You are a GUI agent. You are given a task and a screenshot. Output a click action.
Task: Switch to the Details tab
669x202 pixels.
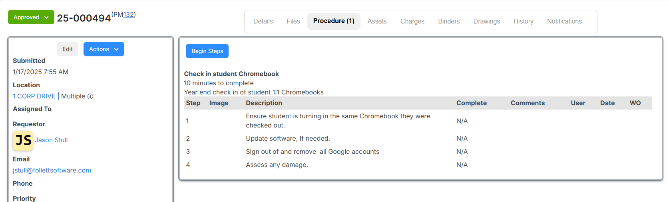click(263, 21)
